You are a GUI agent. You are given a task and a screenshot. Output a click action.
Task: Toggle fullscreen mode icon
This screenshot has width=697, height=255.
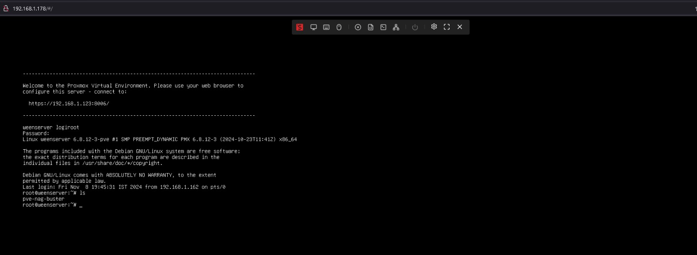[x=447, y=27]
